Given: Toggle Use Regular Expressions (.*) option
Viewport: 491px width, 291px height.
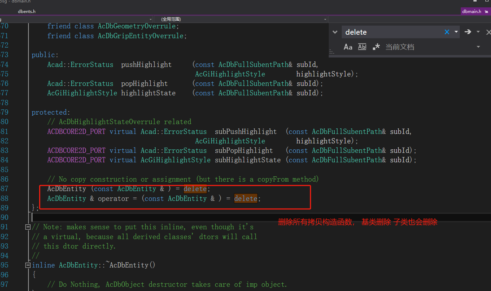Looking at the screenshot, I should click(x=376, y=47).
